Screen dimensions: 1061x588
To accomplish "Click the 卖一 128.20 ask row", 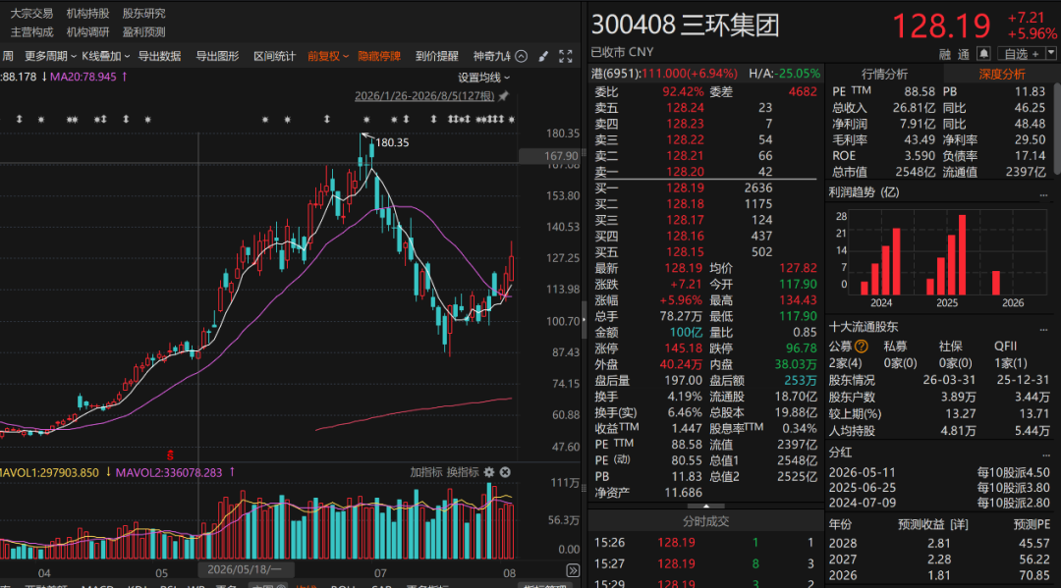I will [705, 172].
